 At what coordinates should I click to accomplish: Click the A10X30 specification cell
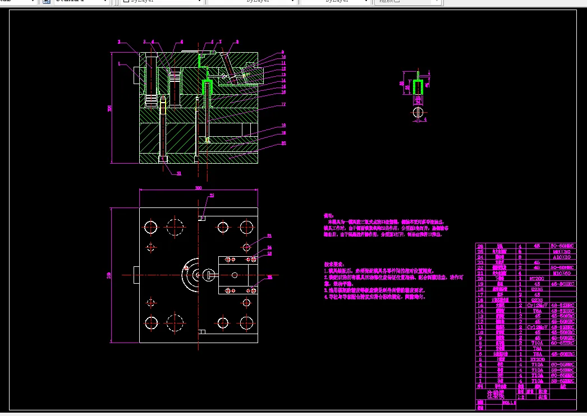(563, 257)
